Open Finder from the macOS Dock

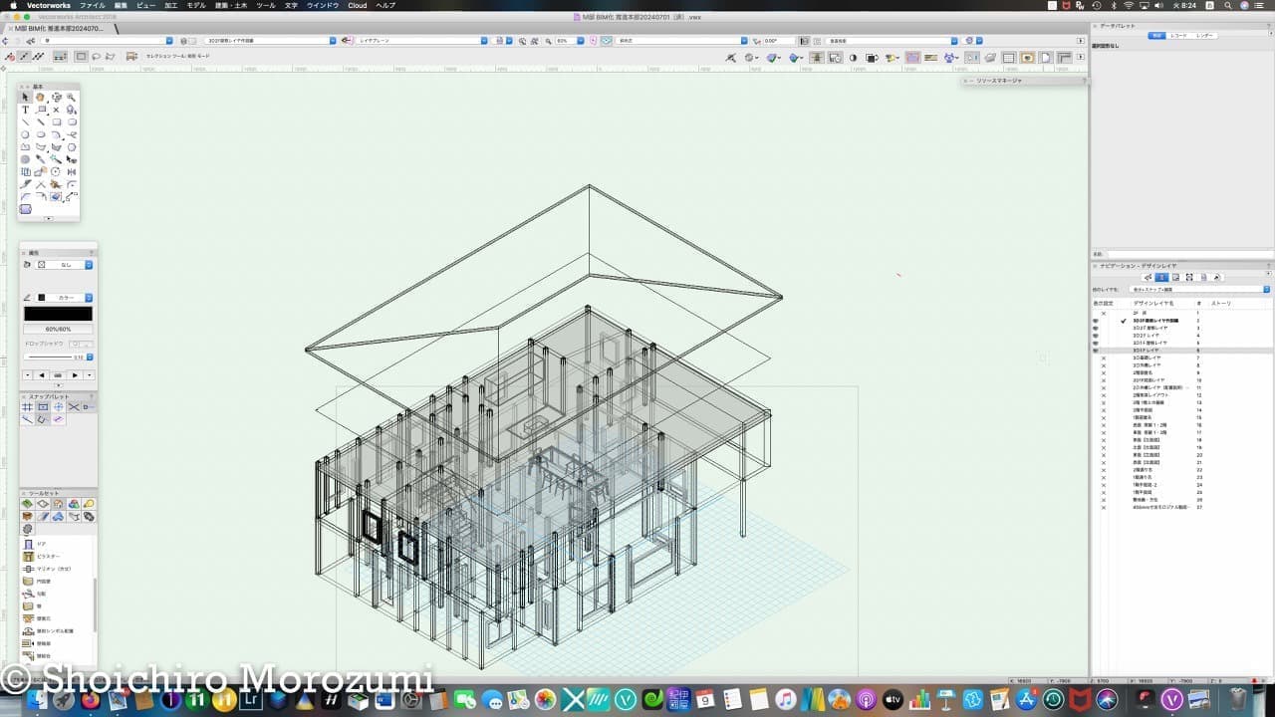point(39,700)
